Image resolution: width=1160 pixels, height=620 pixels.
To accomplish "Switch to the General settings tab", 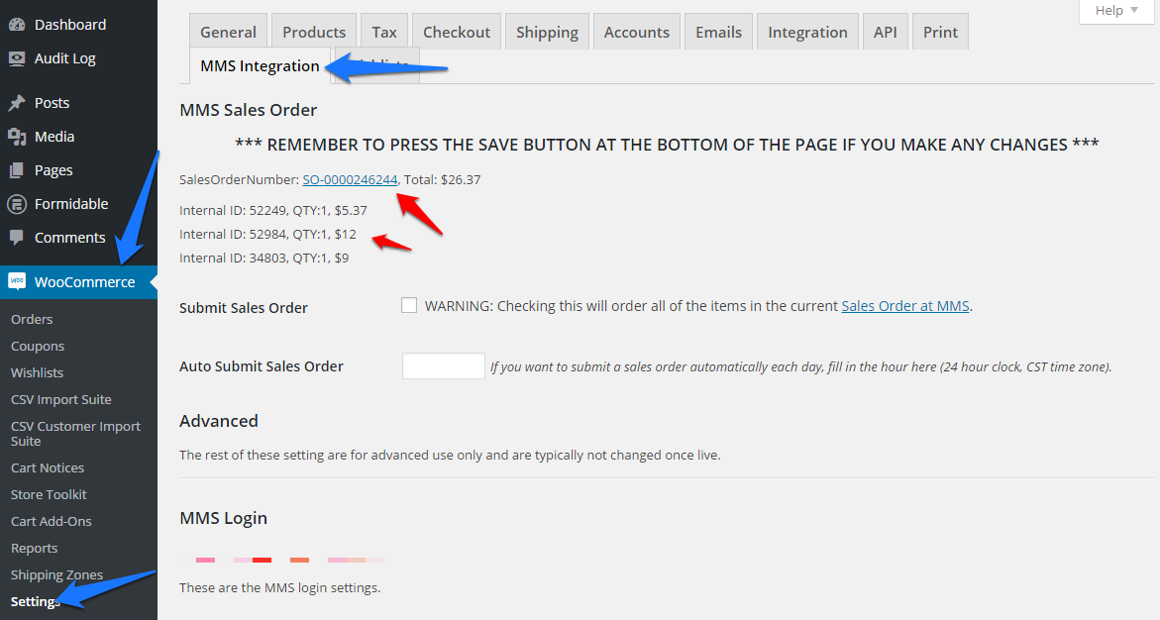I will pos(228,32).
